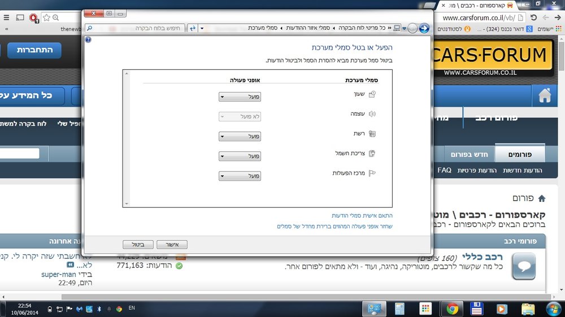Click the Control Panel back arrow button
The image size is (565, 317).
[424, 28]
